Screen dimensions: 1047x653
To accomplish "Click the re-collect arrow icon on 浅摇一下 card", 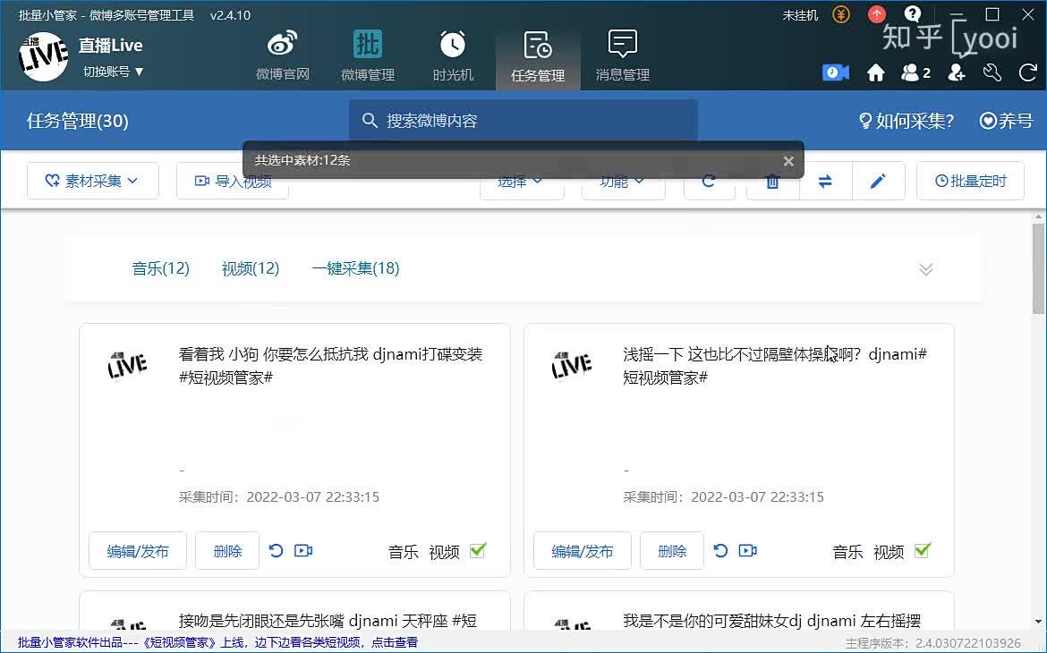I will coord(720,550).
